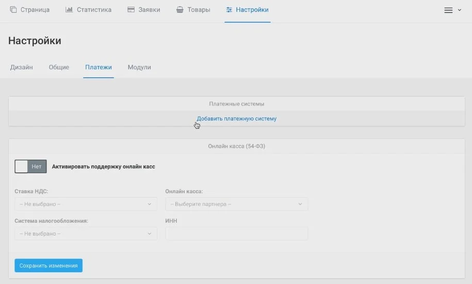Open the Ставка НДС dropdown
This screenshot has height=284, width=472.
[x=86, y=204]
